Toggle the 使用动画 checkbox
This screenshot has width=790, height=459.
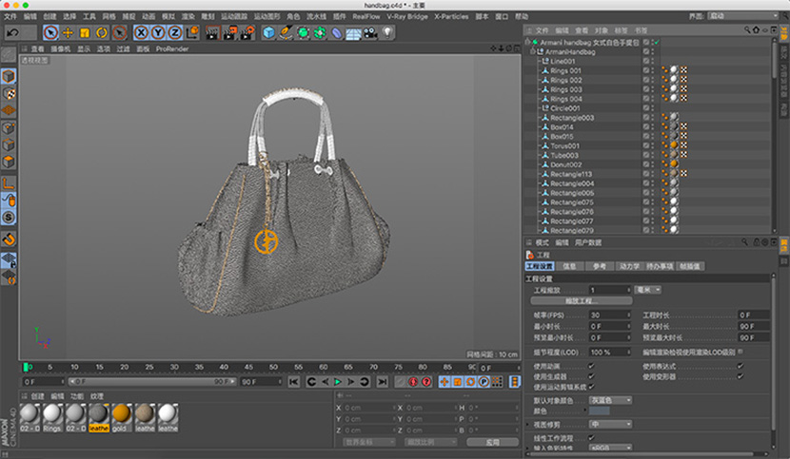[x=591, y=366]
